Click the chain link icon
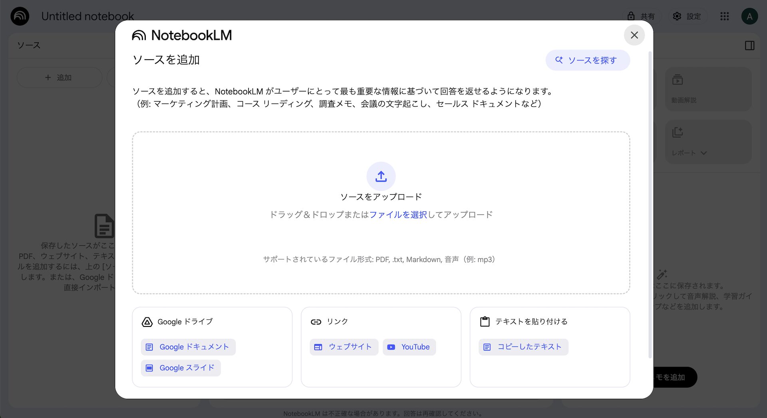Viewport: 767px width, 418px height. tap(316, 322)
